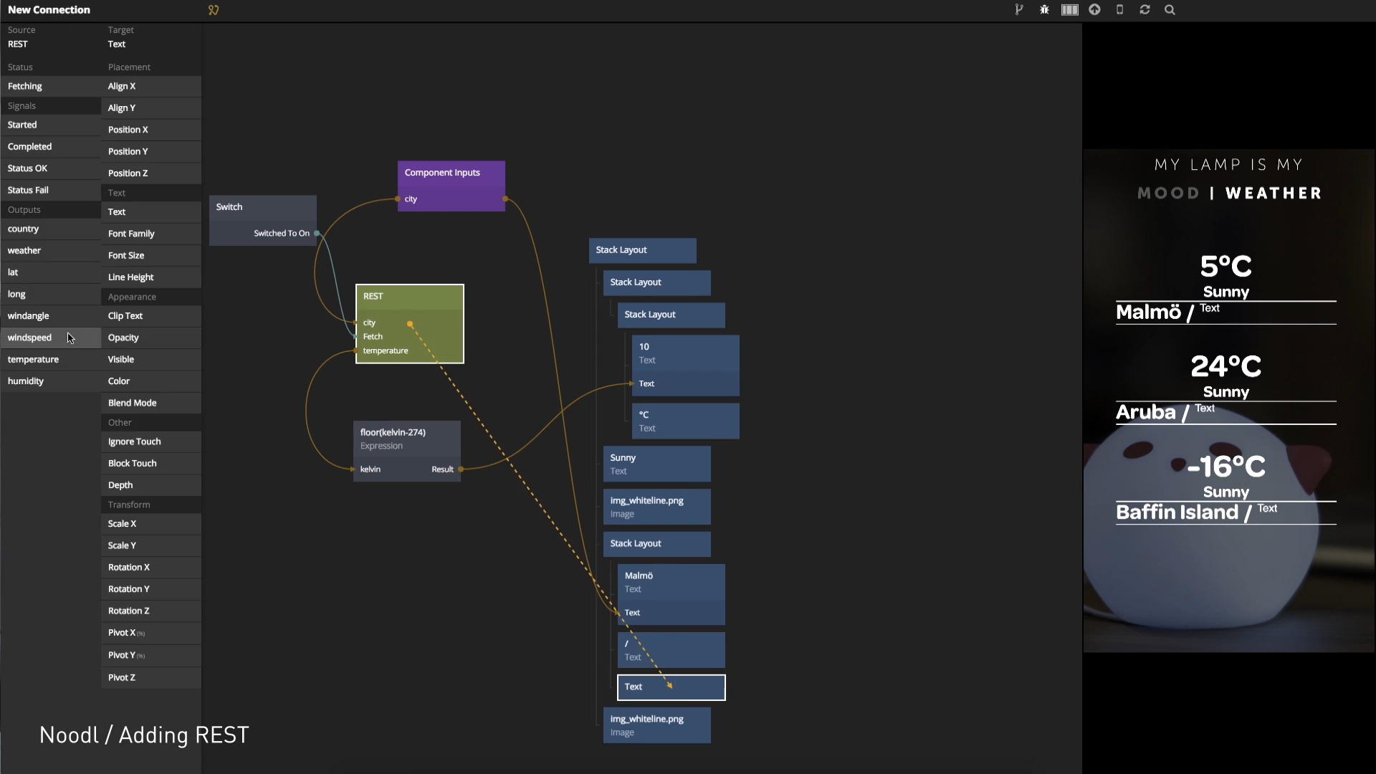1376x774 pixels.
Task: Click the version control branch icon
Action: (1019, 10)
